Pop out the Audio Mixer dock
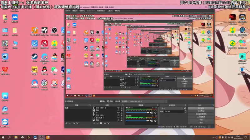The height and width of the screenshot is (140, 250). [157, 105]
